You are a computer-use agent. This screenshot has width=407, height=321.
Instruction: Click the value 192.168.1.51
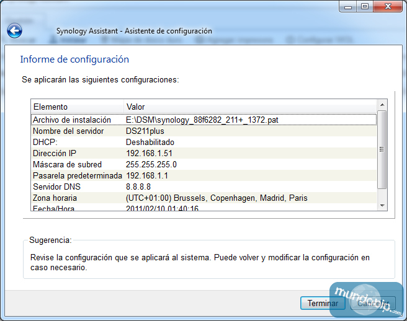(x=149, y=153)
